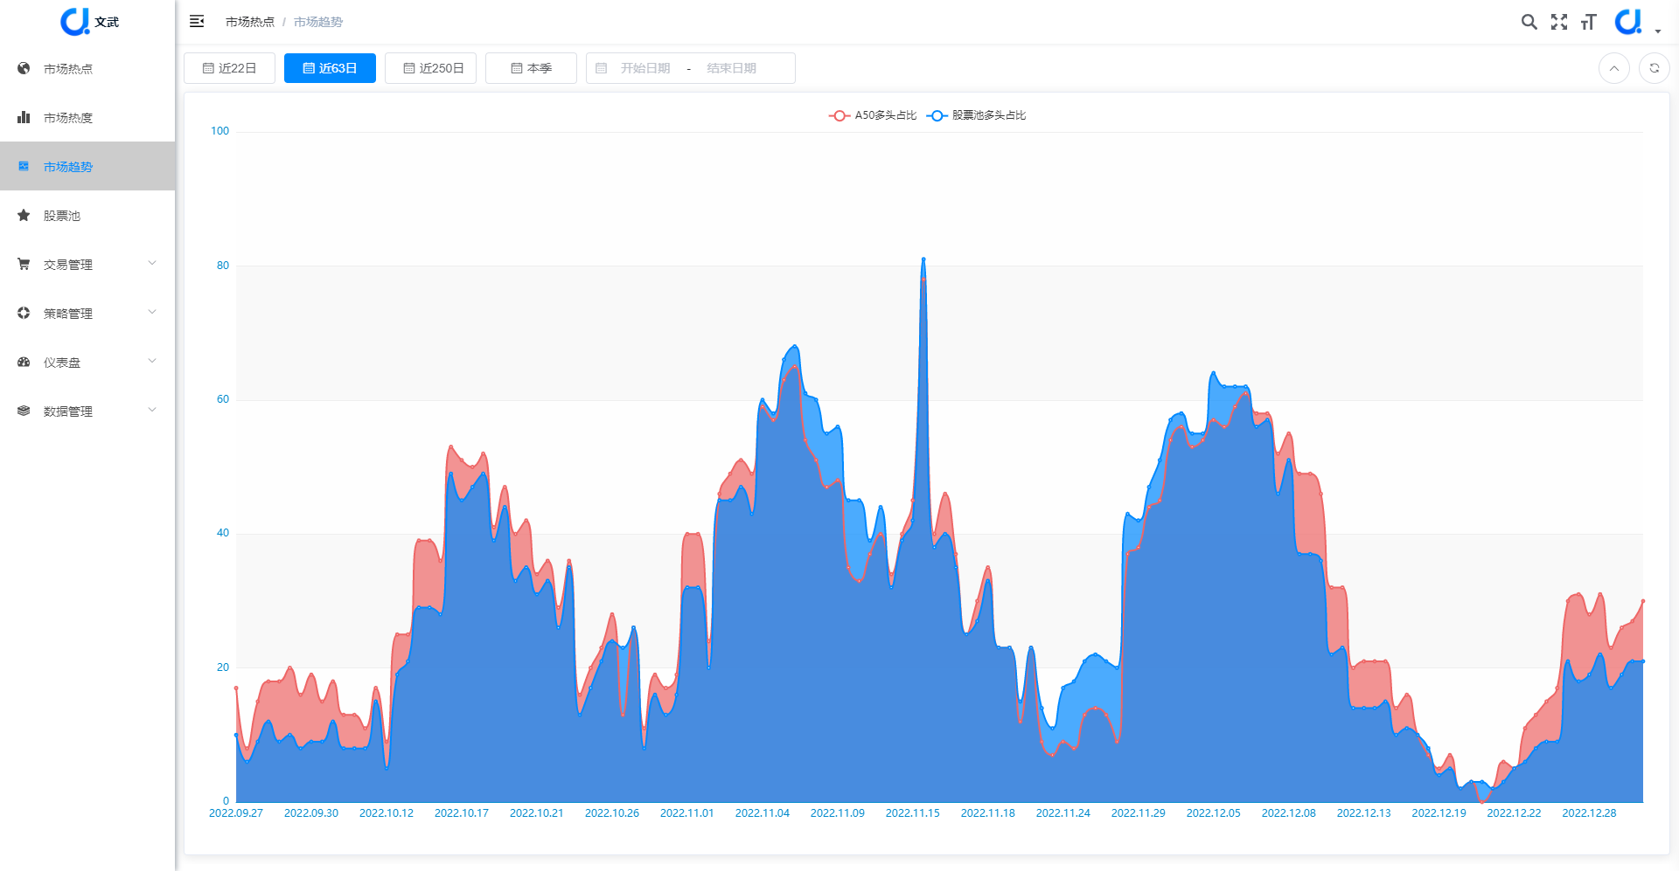Select the 本季 range button
Viewport: 1679px width, 871px height.
click(531, 68)
